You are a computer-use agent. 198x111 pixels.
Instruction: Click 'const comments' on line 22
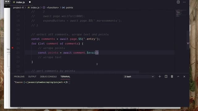(43, 39)
